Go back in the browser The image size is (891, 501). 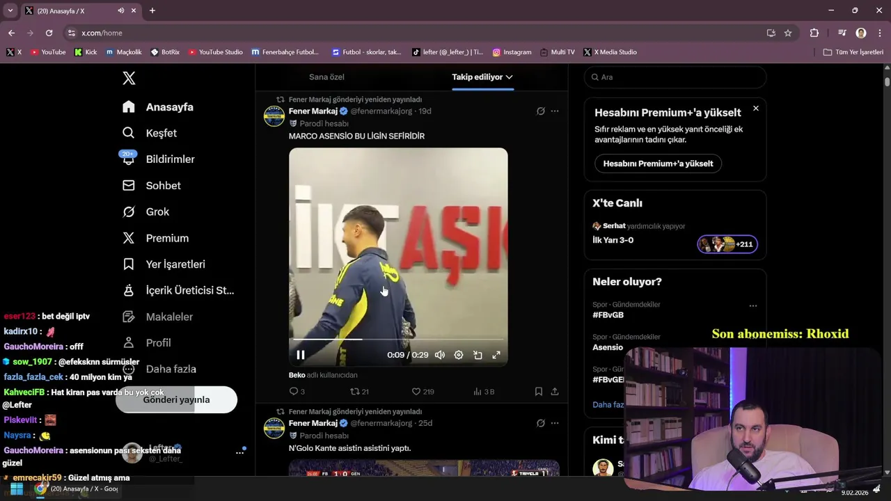(11, 33)
